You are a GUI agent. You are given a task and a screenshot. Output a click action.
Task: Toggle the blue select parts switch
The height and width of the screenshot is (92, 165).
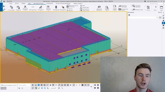tap(39, 85)
